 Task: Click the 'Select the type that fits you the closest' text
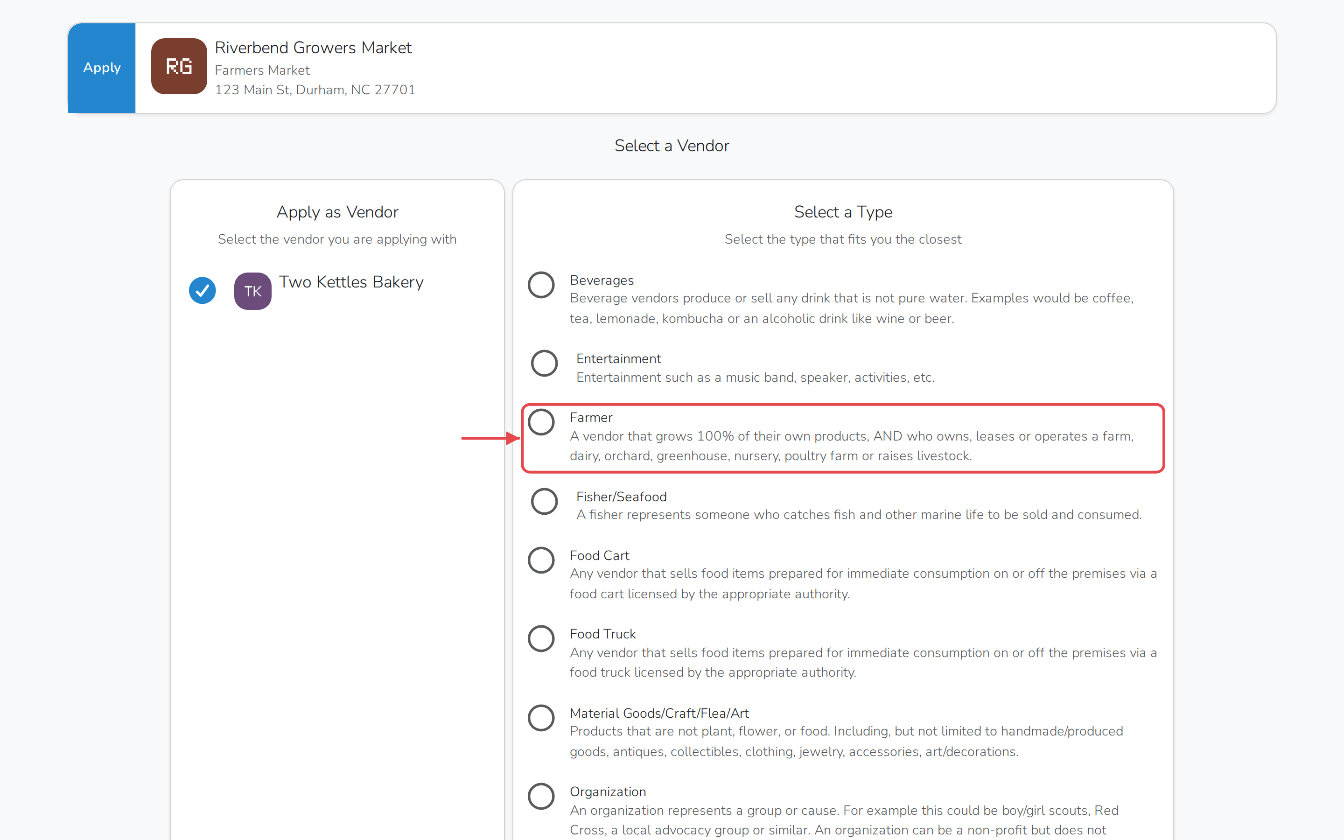(843, 239)
